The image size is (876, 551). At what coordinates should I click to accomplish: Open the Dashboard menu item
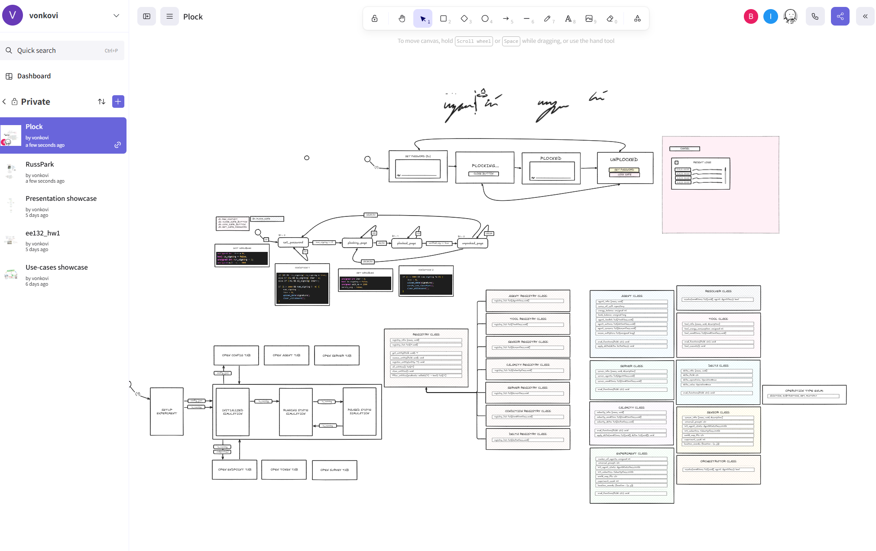(34, 76)
